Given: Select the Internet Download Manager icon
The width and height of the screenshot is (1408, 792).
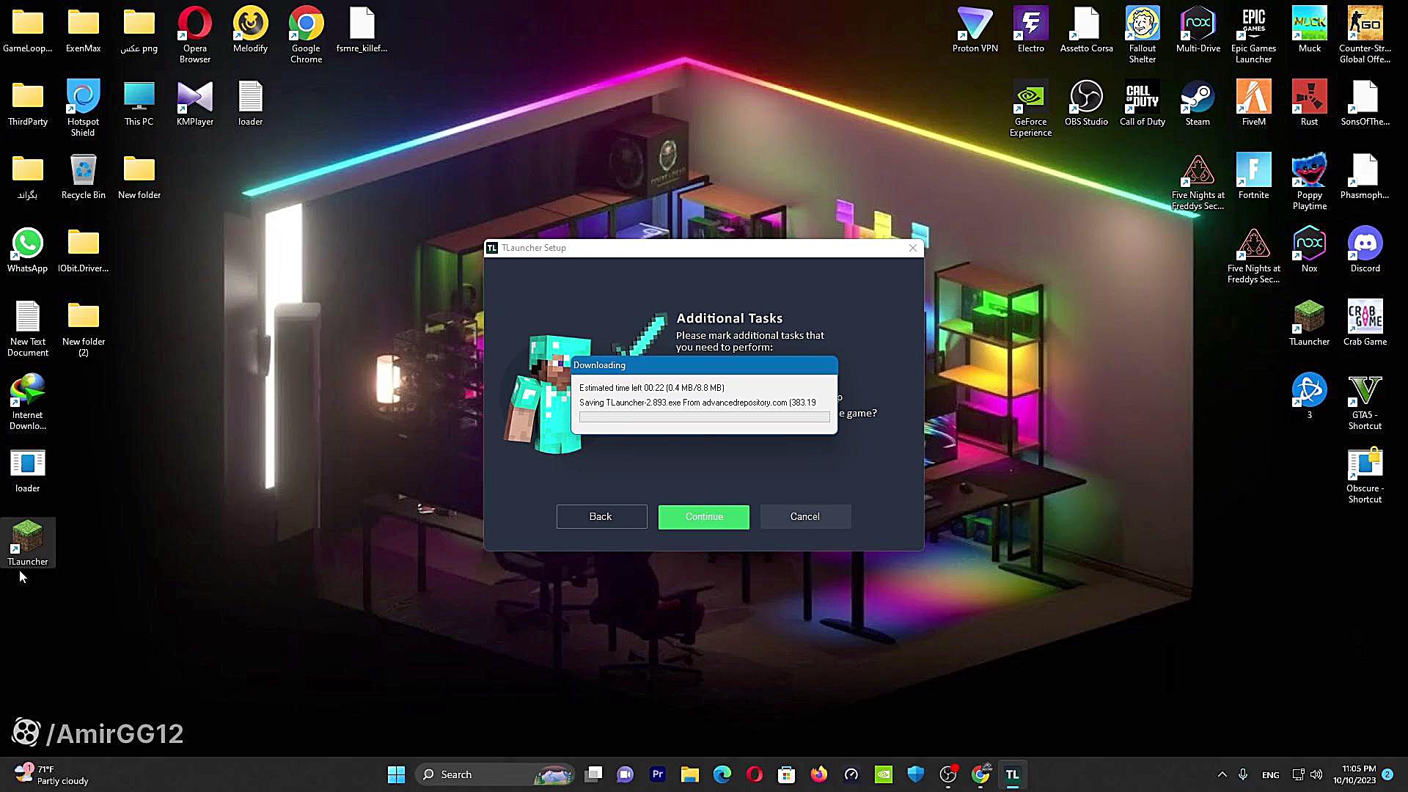Looking at the screenshot, I should [27, 401].
